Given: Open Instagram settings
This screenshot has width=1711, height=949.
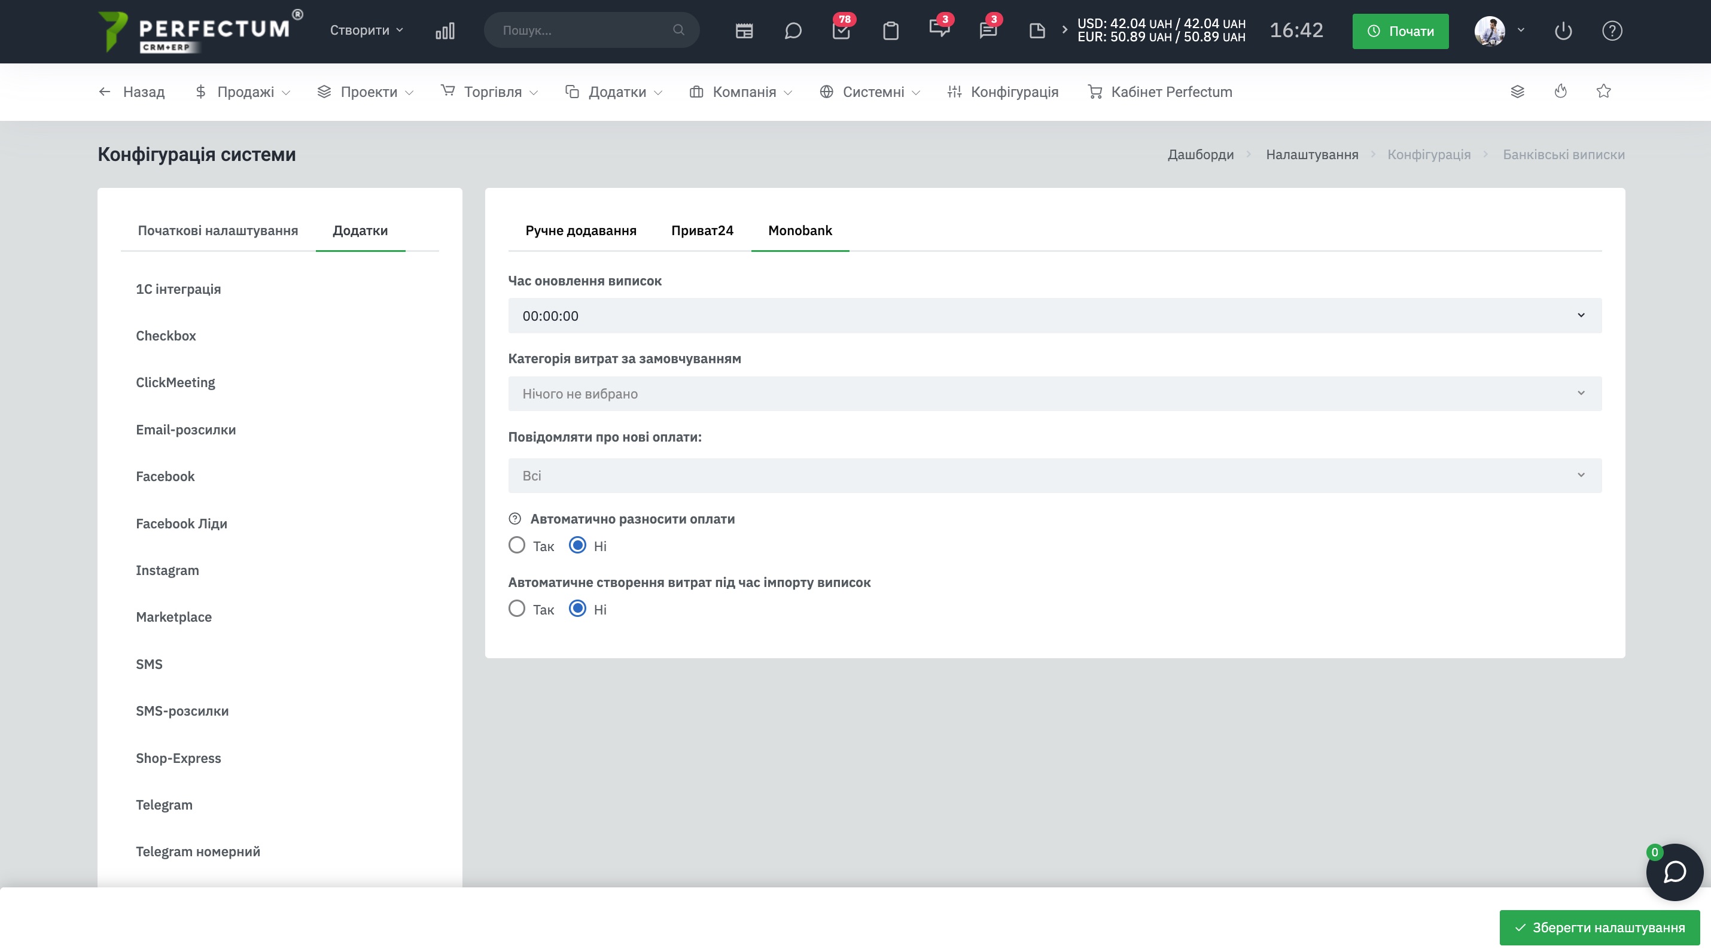Looking at the screenshot, I should coord(168,570).
